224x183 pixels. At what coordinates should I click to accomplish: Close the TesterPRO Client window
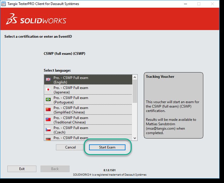tap(212, 4)
